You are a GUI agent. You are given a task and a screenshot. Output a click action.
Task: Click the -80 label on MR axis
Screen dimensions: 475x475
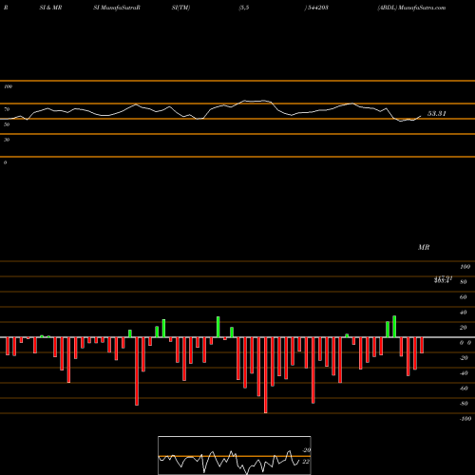464,404
